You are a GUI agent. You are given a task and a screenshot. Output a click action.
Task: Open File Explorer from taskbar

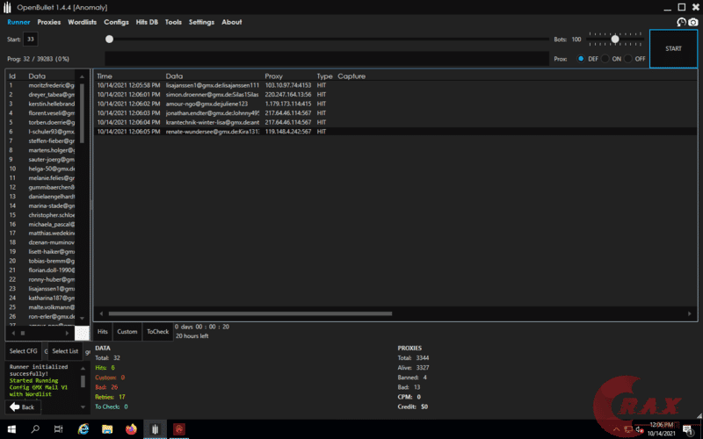click(x=107, y=429)
